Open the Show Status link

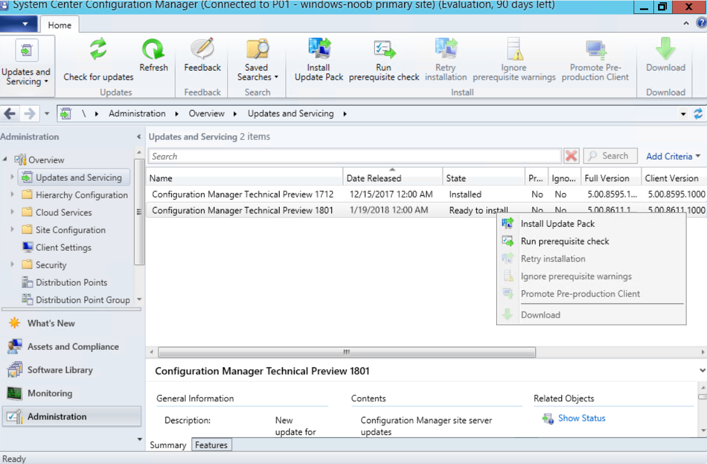point(582,418)
